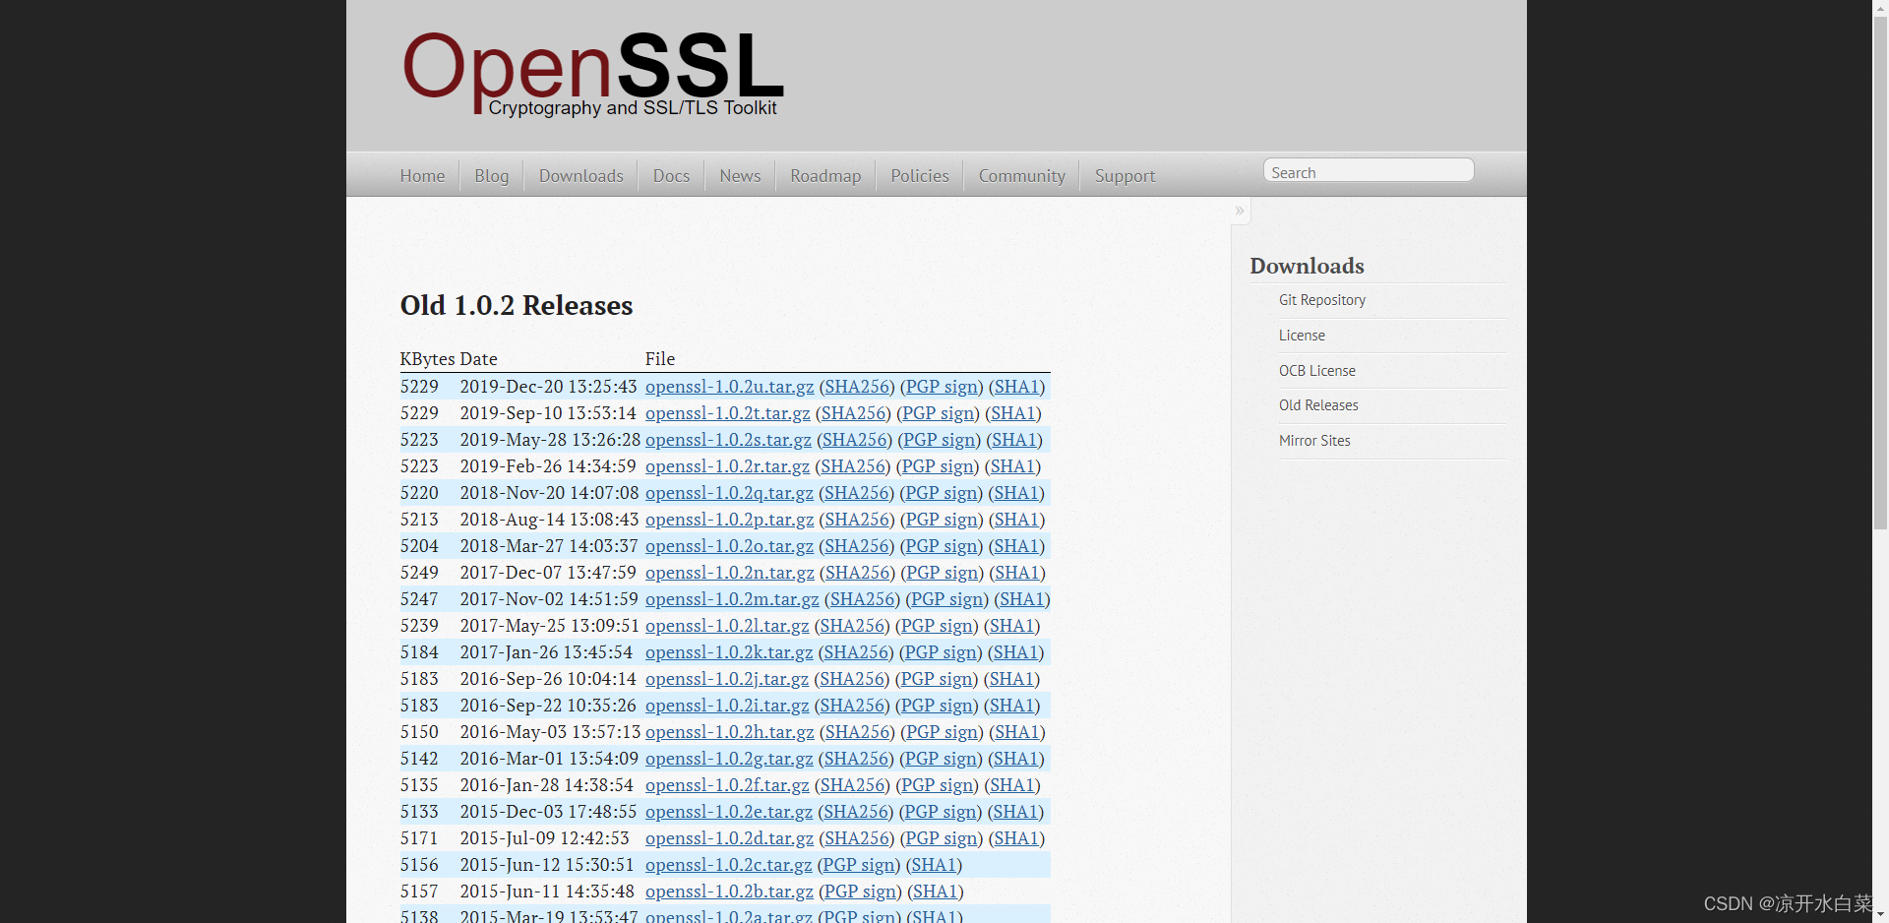View SHA256 for openssl-1.0.2t

853,413
